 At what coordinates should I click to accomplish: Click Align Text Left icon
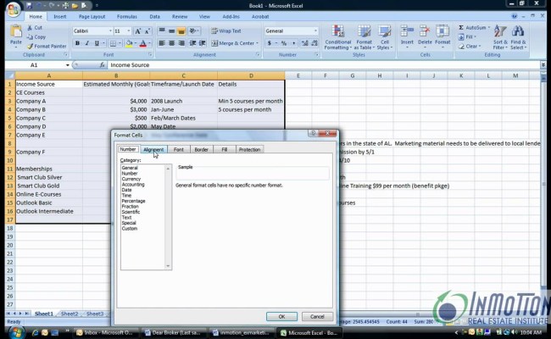(162, 43)
